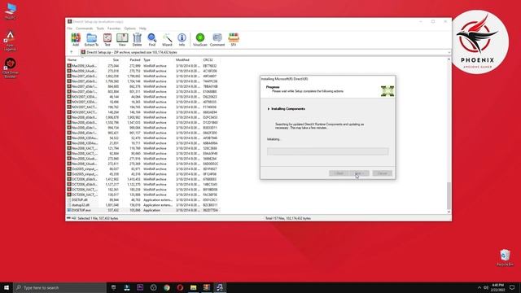Viewport: 521px width, 293px height.
Task: Sort files by Size column
Action: pyautogui.click(x=109, y=60)
